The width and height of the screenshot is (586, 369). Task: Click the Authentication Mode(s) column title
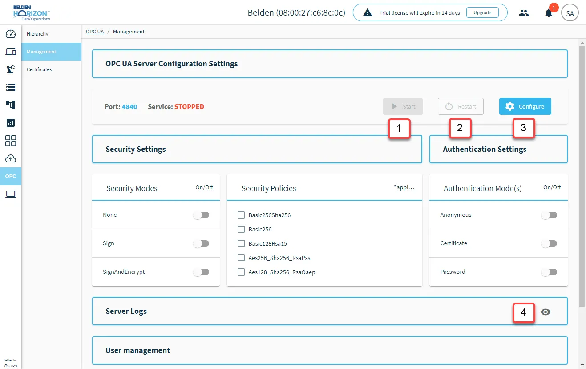483,188
